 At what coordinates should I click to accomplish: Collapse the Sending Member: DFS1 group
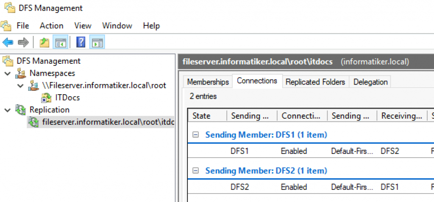196,135
